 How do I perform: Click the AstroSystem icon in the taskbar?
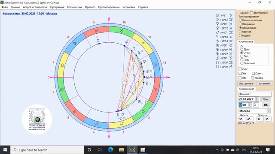[132, 150]
